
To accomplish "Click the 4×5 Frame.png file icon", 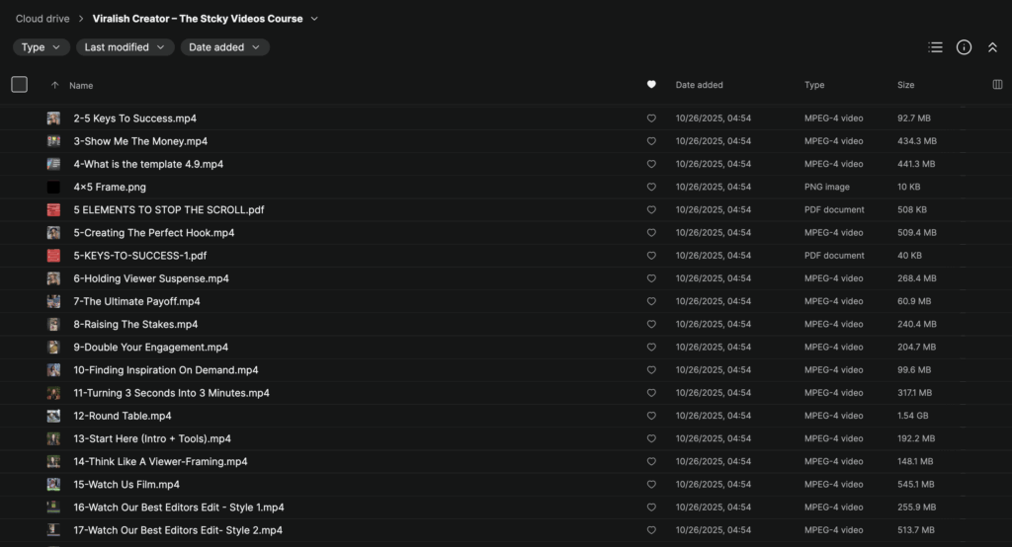I will tap(53, 188).
